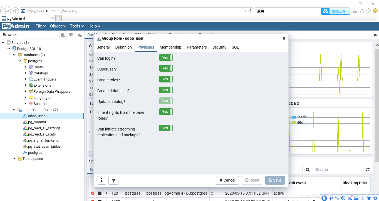Open the Tools menu

tap(77, 26)
